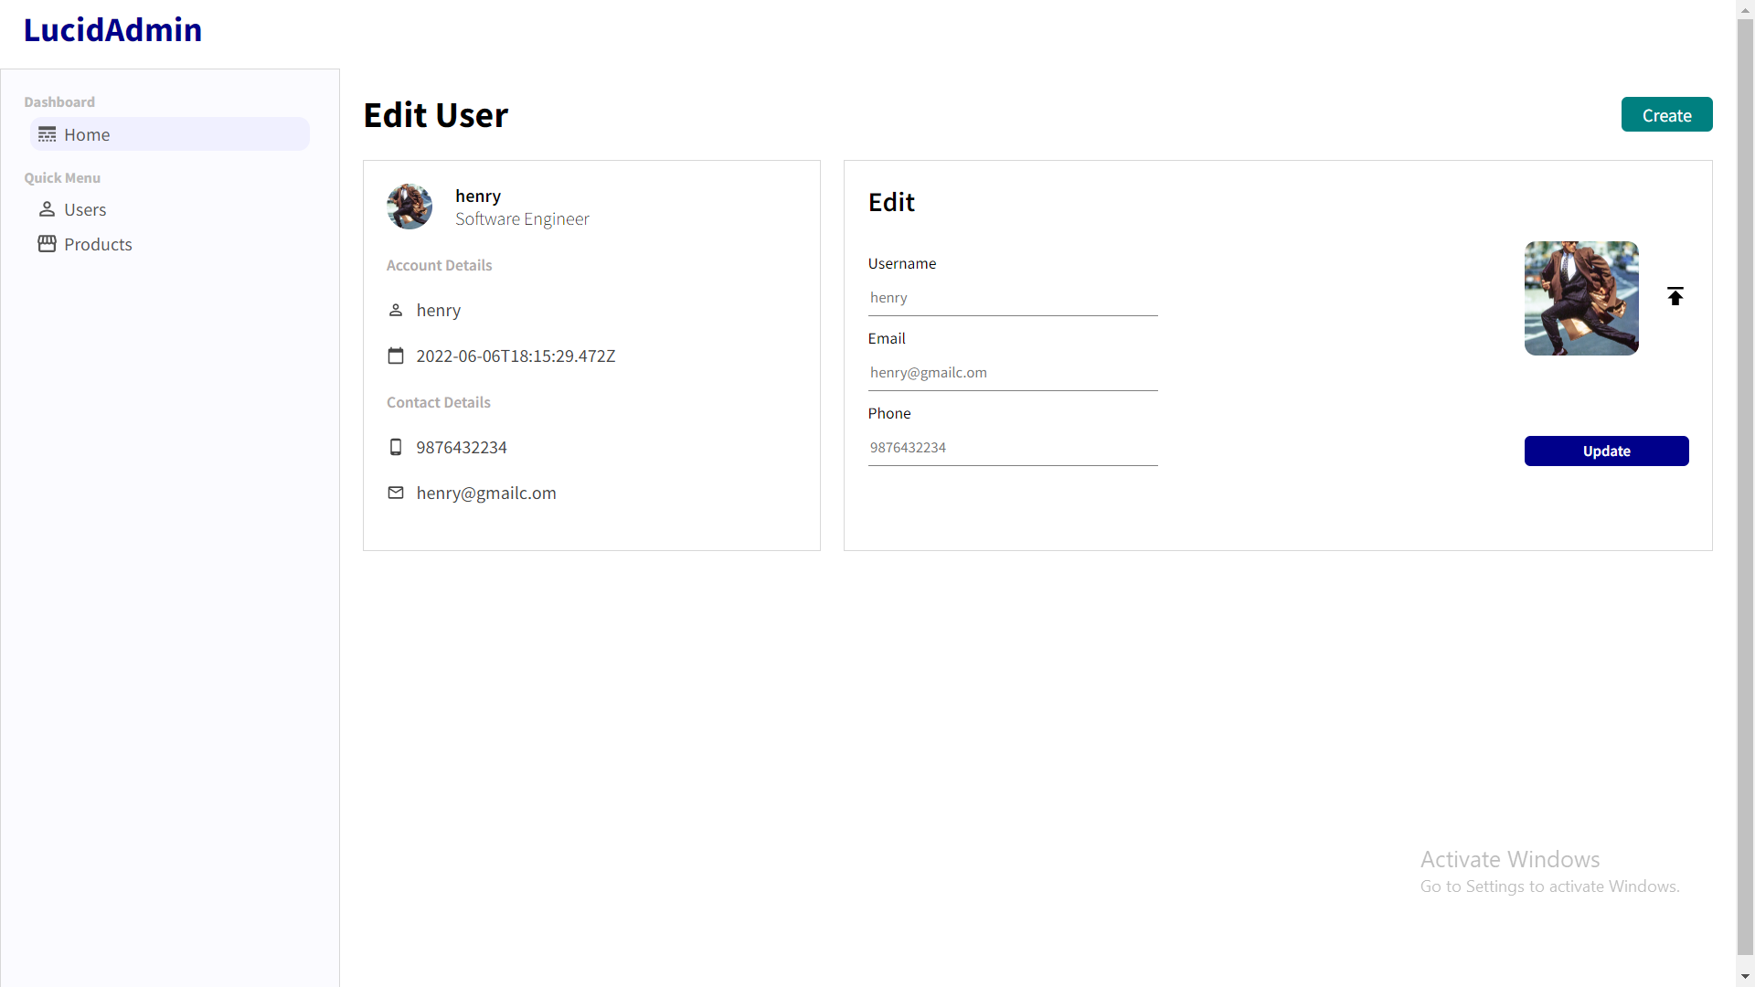The image size is (1755, 987).
Task: Click the calendar icon beside the account date
Action: click(396, 356)
